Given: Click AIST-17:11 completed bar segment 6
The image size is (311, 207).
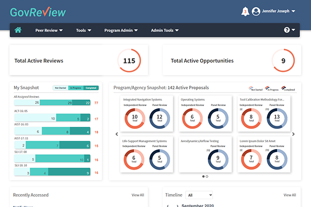Looking at the screenshot, I should (75, 145).
